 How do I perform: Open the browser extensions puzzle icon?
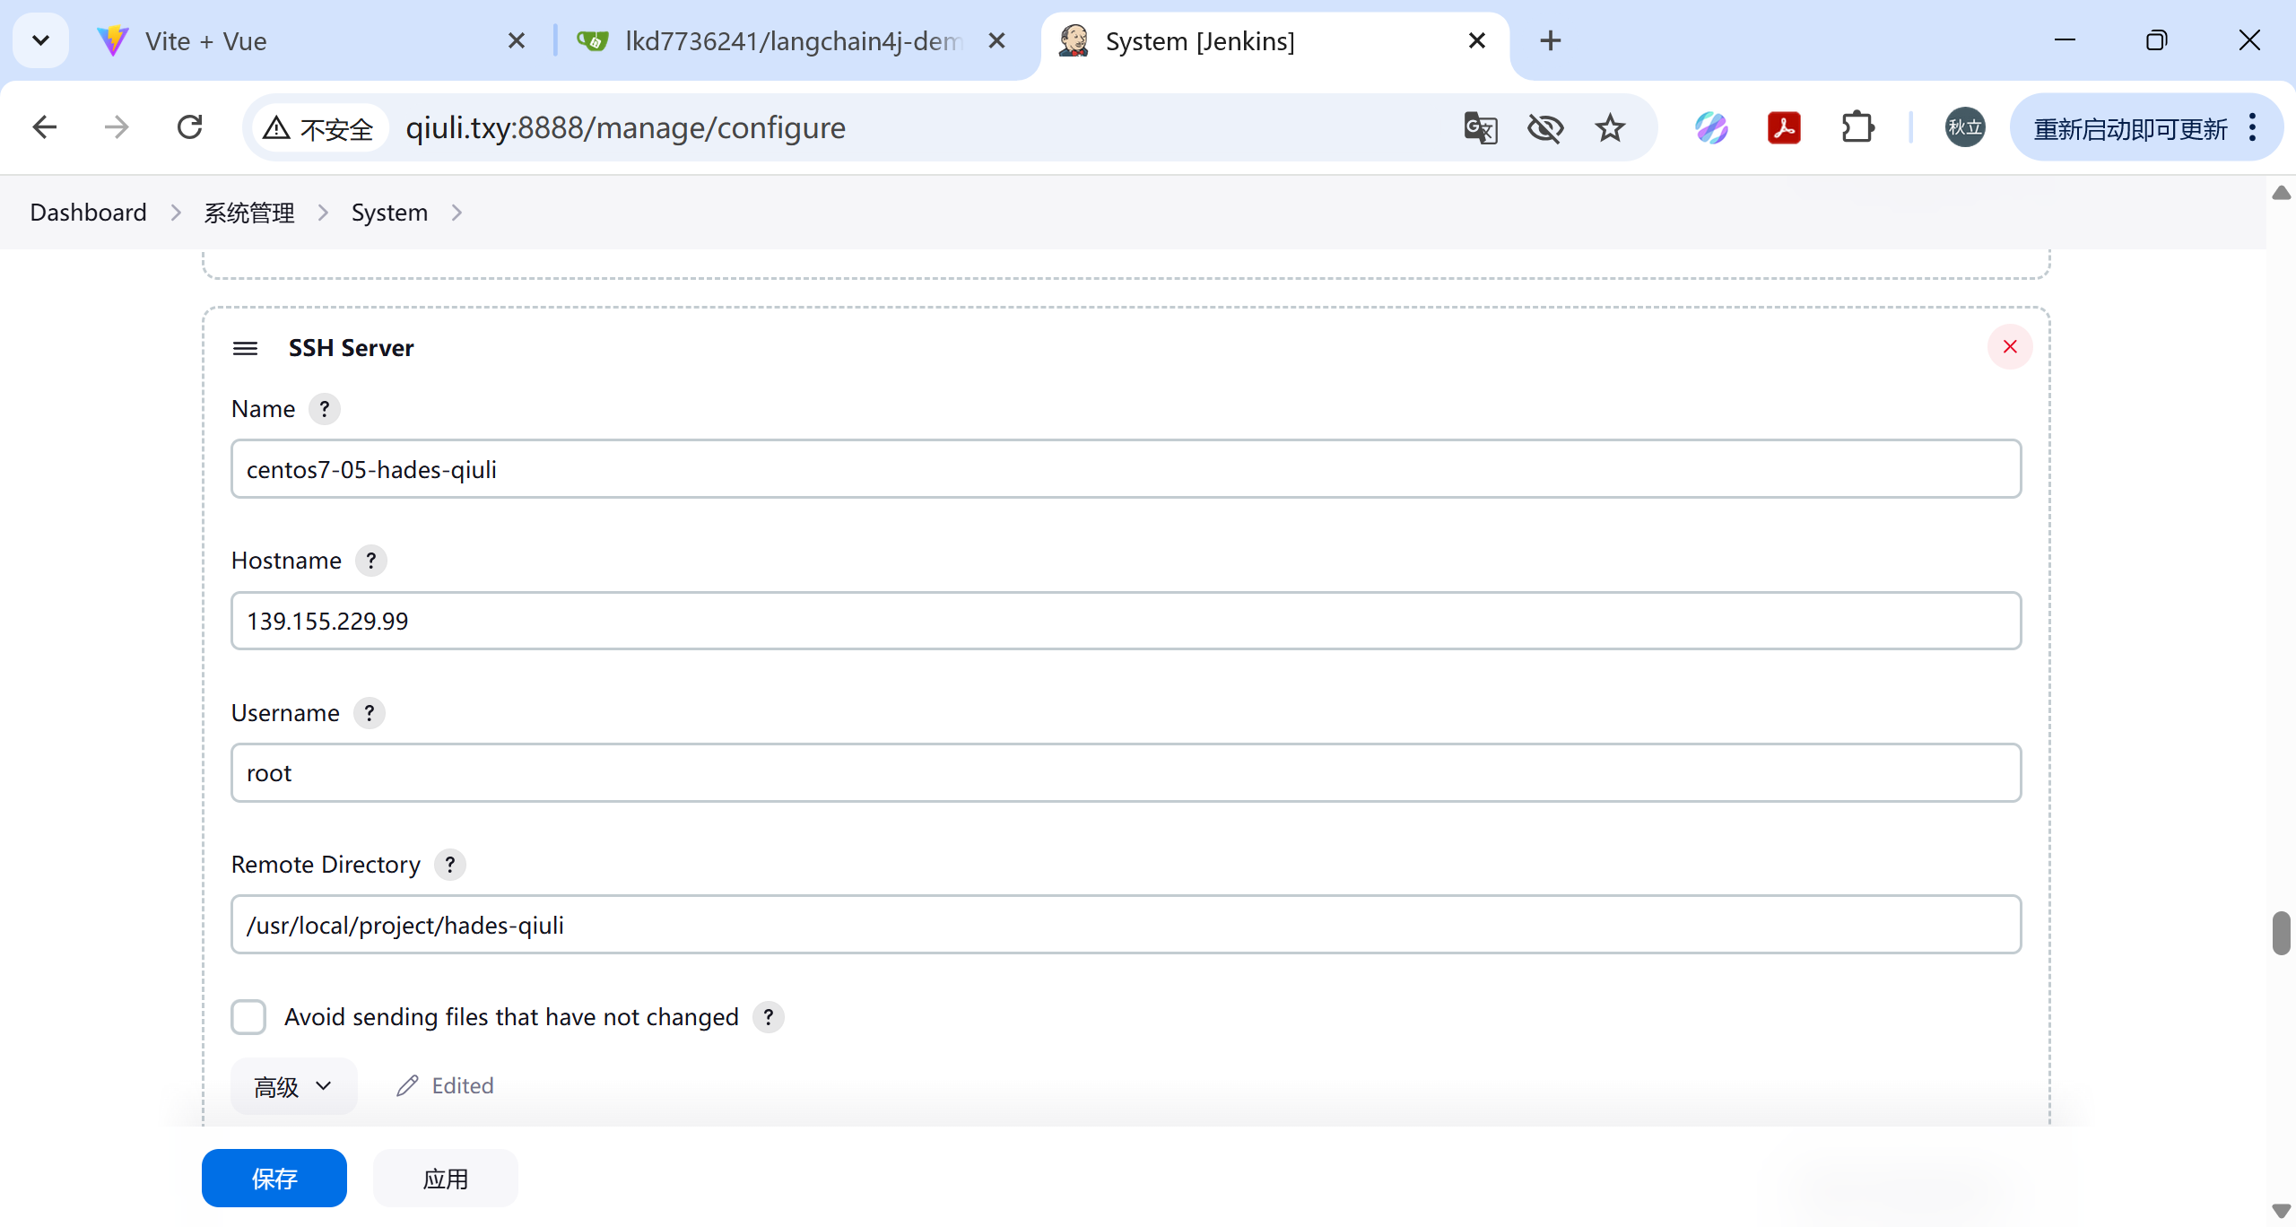[1857, 128]
